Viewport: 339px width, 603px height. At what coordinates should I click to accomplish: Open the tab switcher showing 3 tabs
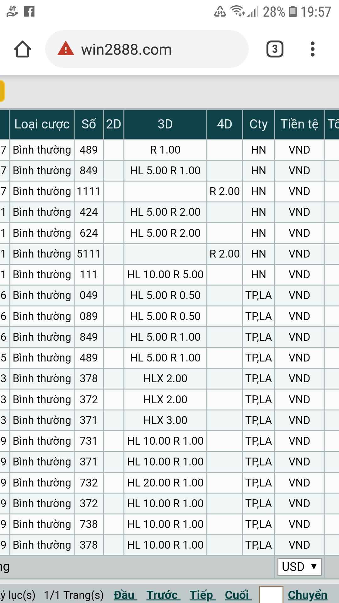[275, 49]
